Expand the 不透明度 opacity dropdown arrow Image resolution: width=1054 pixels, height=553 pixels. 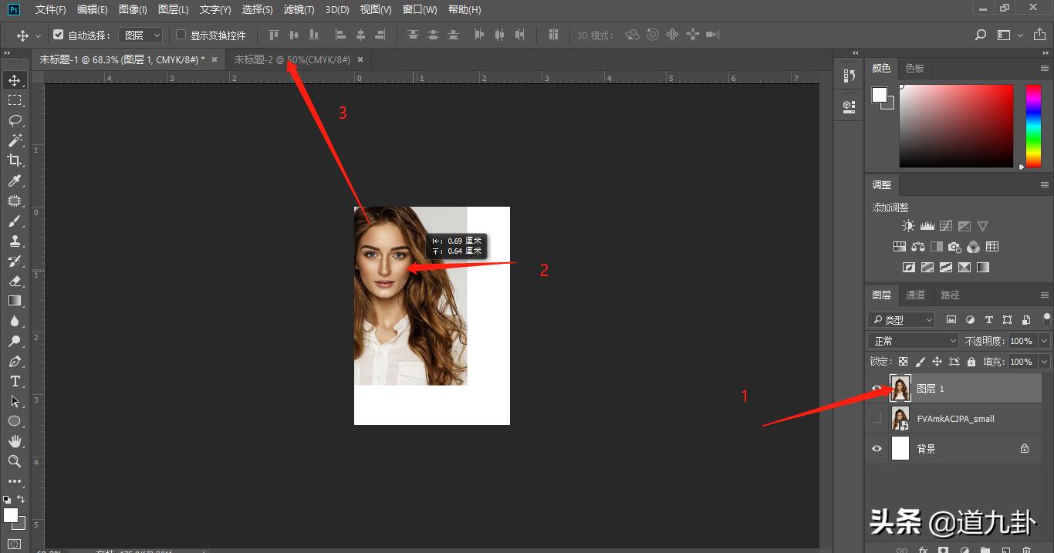[x=1044, y=341]
